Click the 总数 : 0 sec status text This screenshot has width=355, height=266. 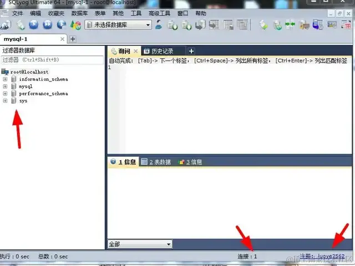tap(53, 257)
